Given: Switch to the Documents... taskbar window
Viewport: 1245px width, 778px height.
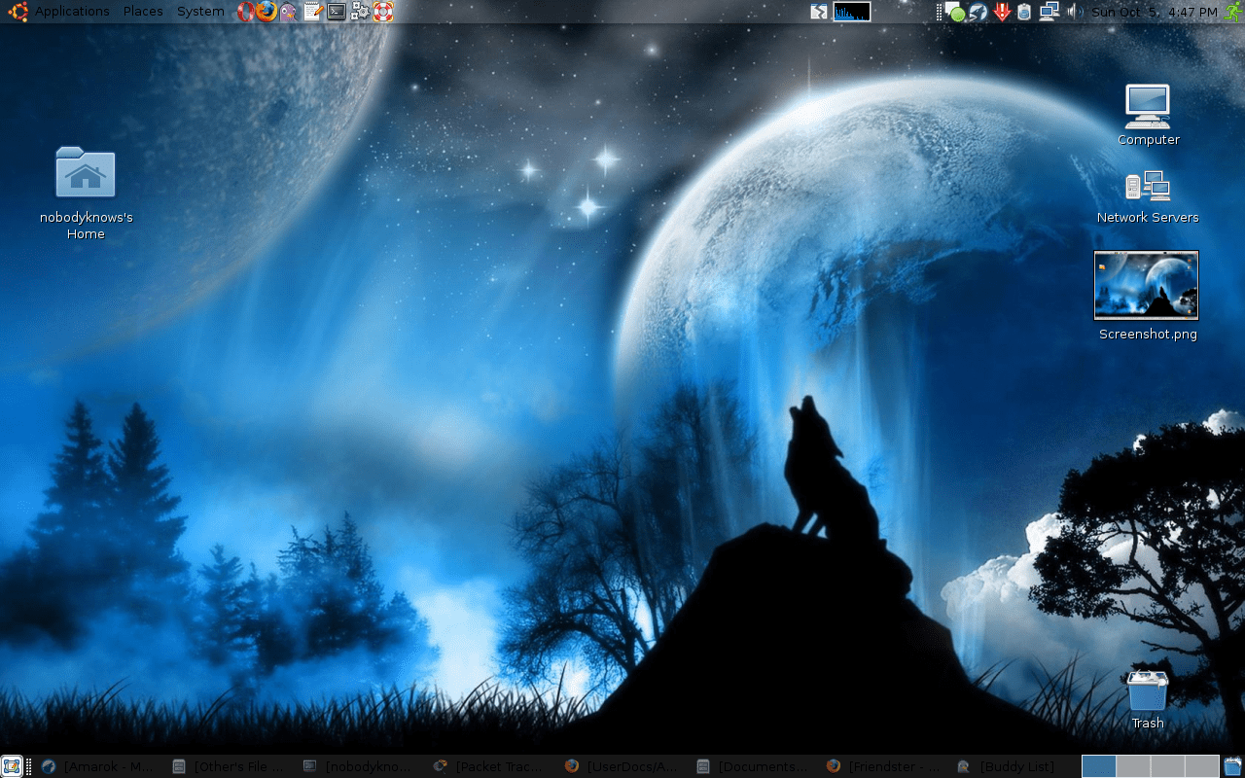Looking at the screenshot, I should [752, 766].
